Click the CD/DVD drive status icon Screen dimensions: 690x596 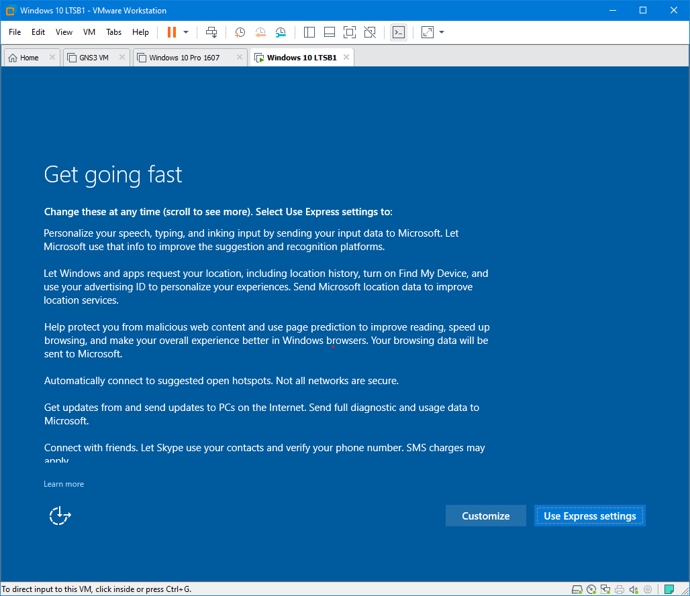(x=591, y=589)
